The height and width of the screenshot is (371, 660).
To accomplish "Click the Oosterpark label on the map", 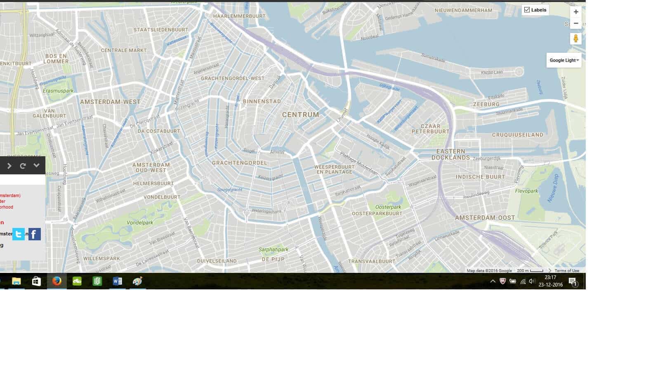I will pyautogui.click(x=388, y=207).
